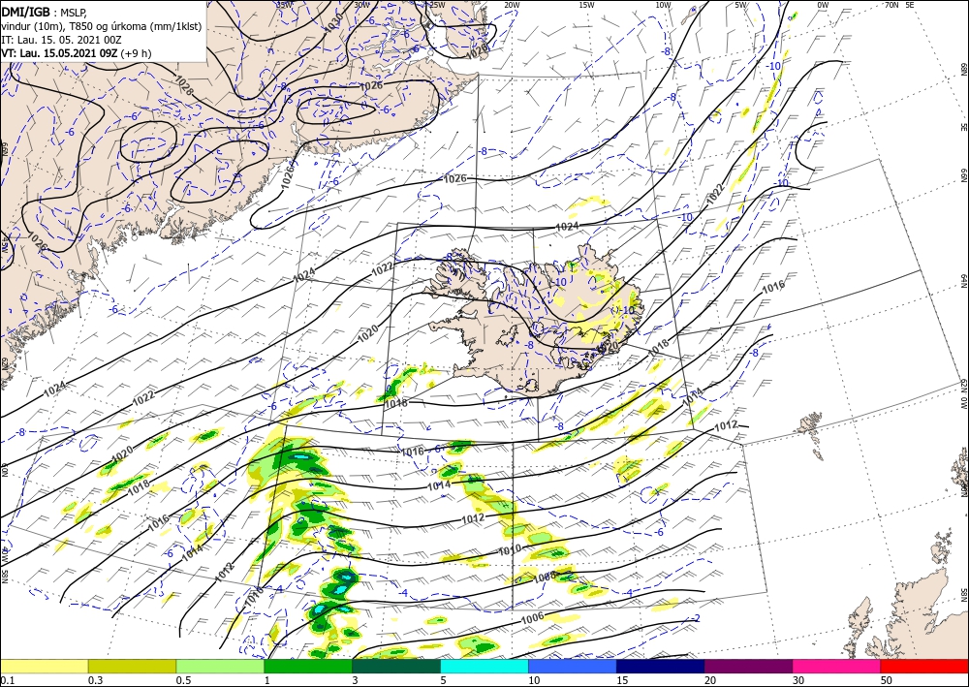Screen dimensions: 969x687
Task: Pick the cyan 5–10 legend color band
Action: (484, 666)
